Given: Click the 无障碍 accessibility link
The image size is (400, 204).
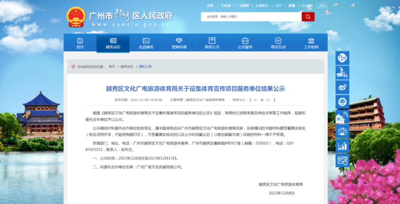Looking at the screenshot, I should click(244, 6).
